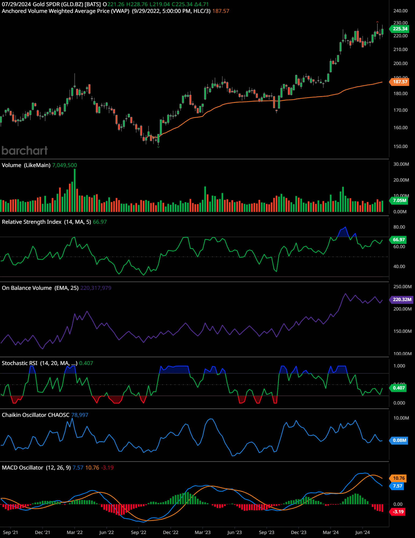Screen dimensions: 415x538
Task: Click the Jun '23 date axis label
Action: coord(234,532)
